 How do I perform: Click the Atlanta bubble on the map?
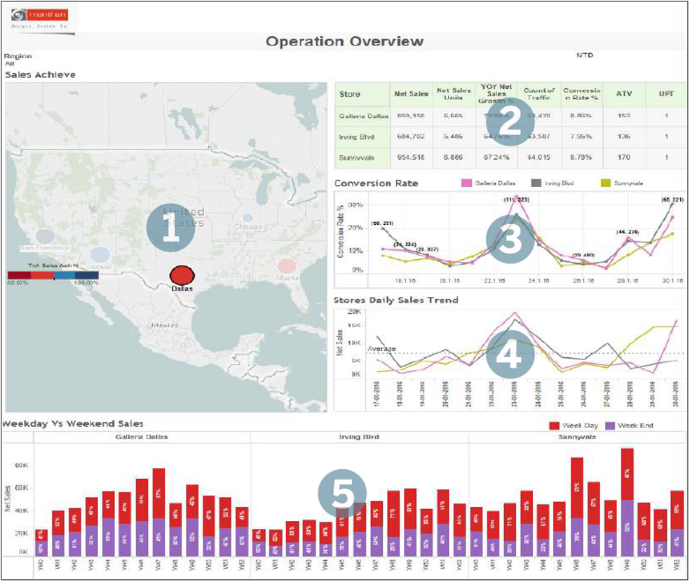[286, 265]
